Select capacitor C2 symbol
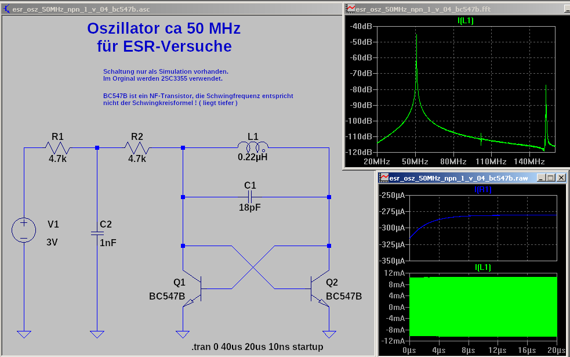This screenshot has width=570, height=357. 97,233
